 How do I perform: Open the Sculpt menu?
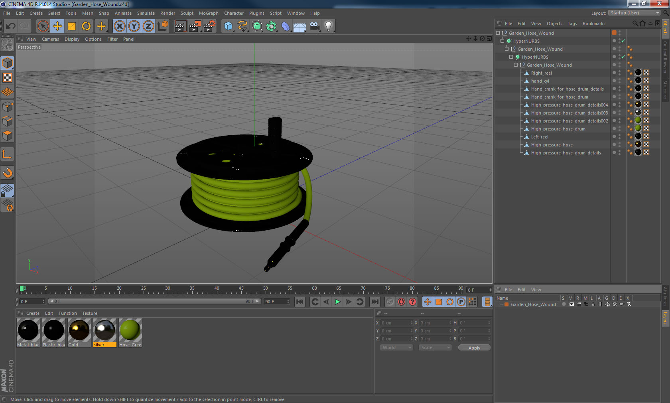click(187, 13)
